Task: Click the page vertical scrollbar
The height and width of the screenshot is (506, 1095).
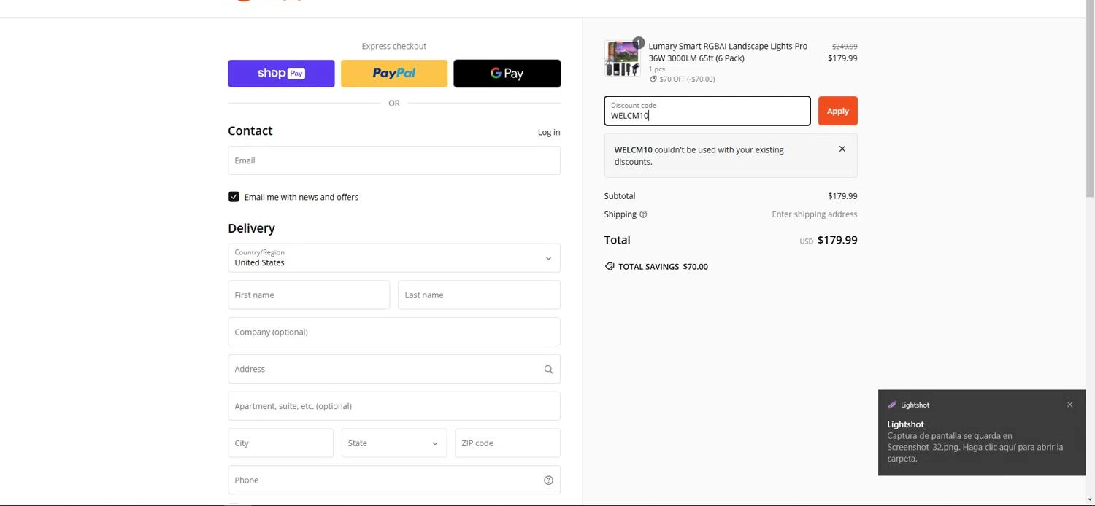Action: coord(1090,109)
